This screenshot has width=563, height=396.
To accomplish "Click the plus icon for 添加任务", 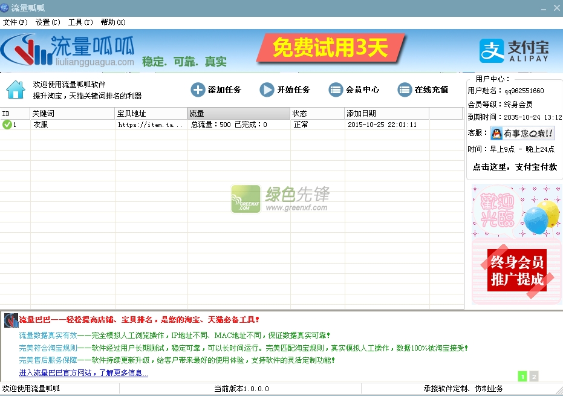I will 198,89.
